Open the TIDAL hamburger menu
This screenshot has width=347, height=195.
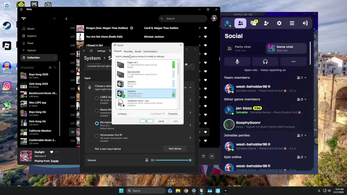pos(21,9)
